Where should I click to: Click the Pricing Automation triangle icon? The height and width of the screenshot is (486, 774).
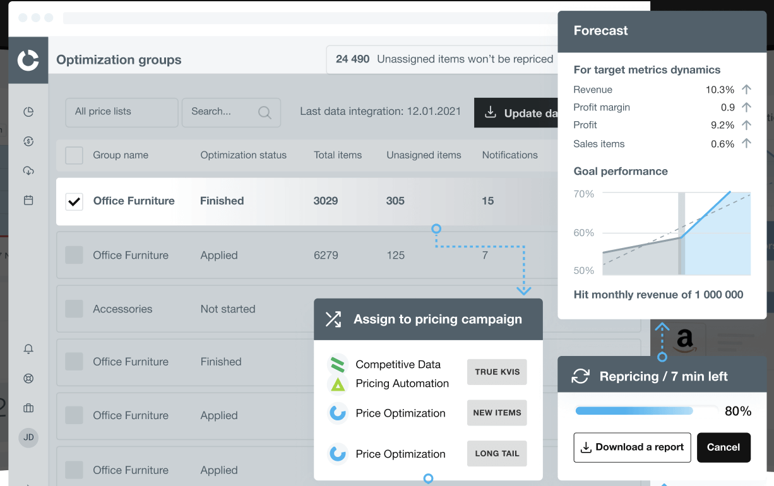point(338,382)
